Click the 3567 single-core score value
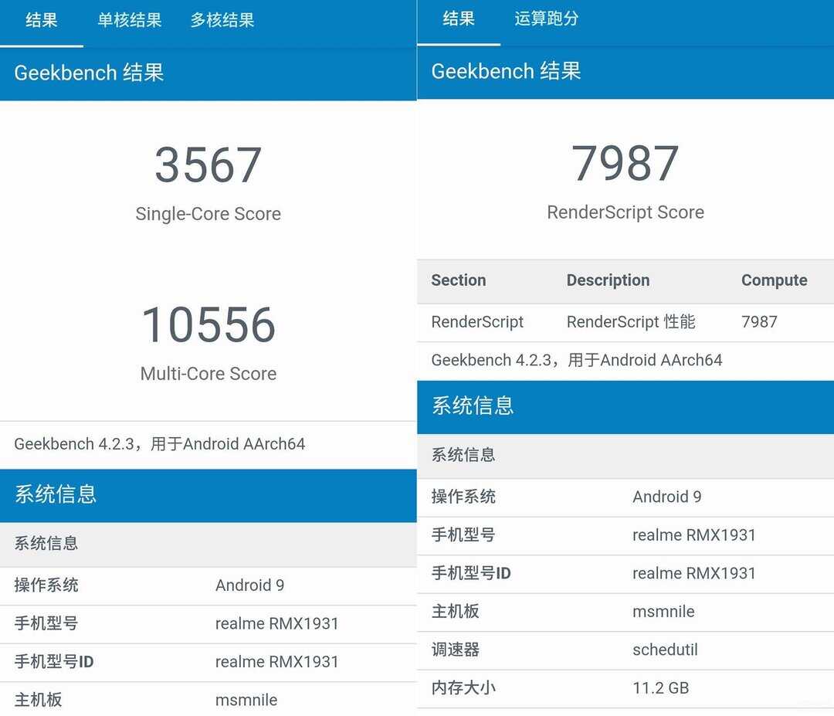Viewport: 834px width, 716px height. point(208,165)
